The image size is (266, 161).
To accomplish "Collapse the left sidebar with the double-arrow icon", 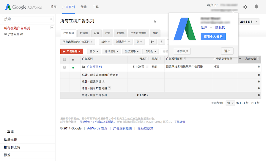I will point(52,27).
